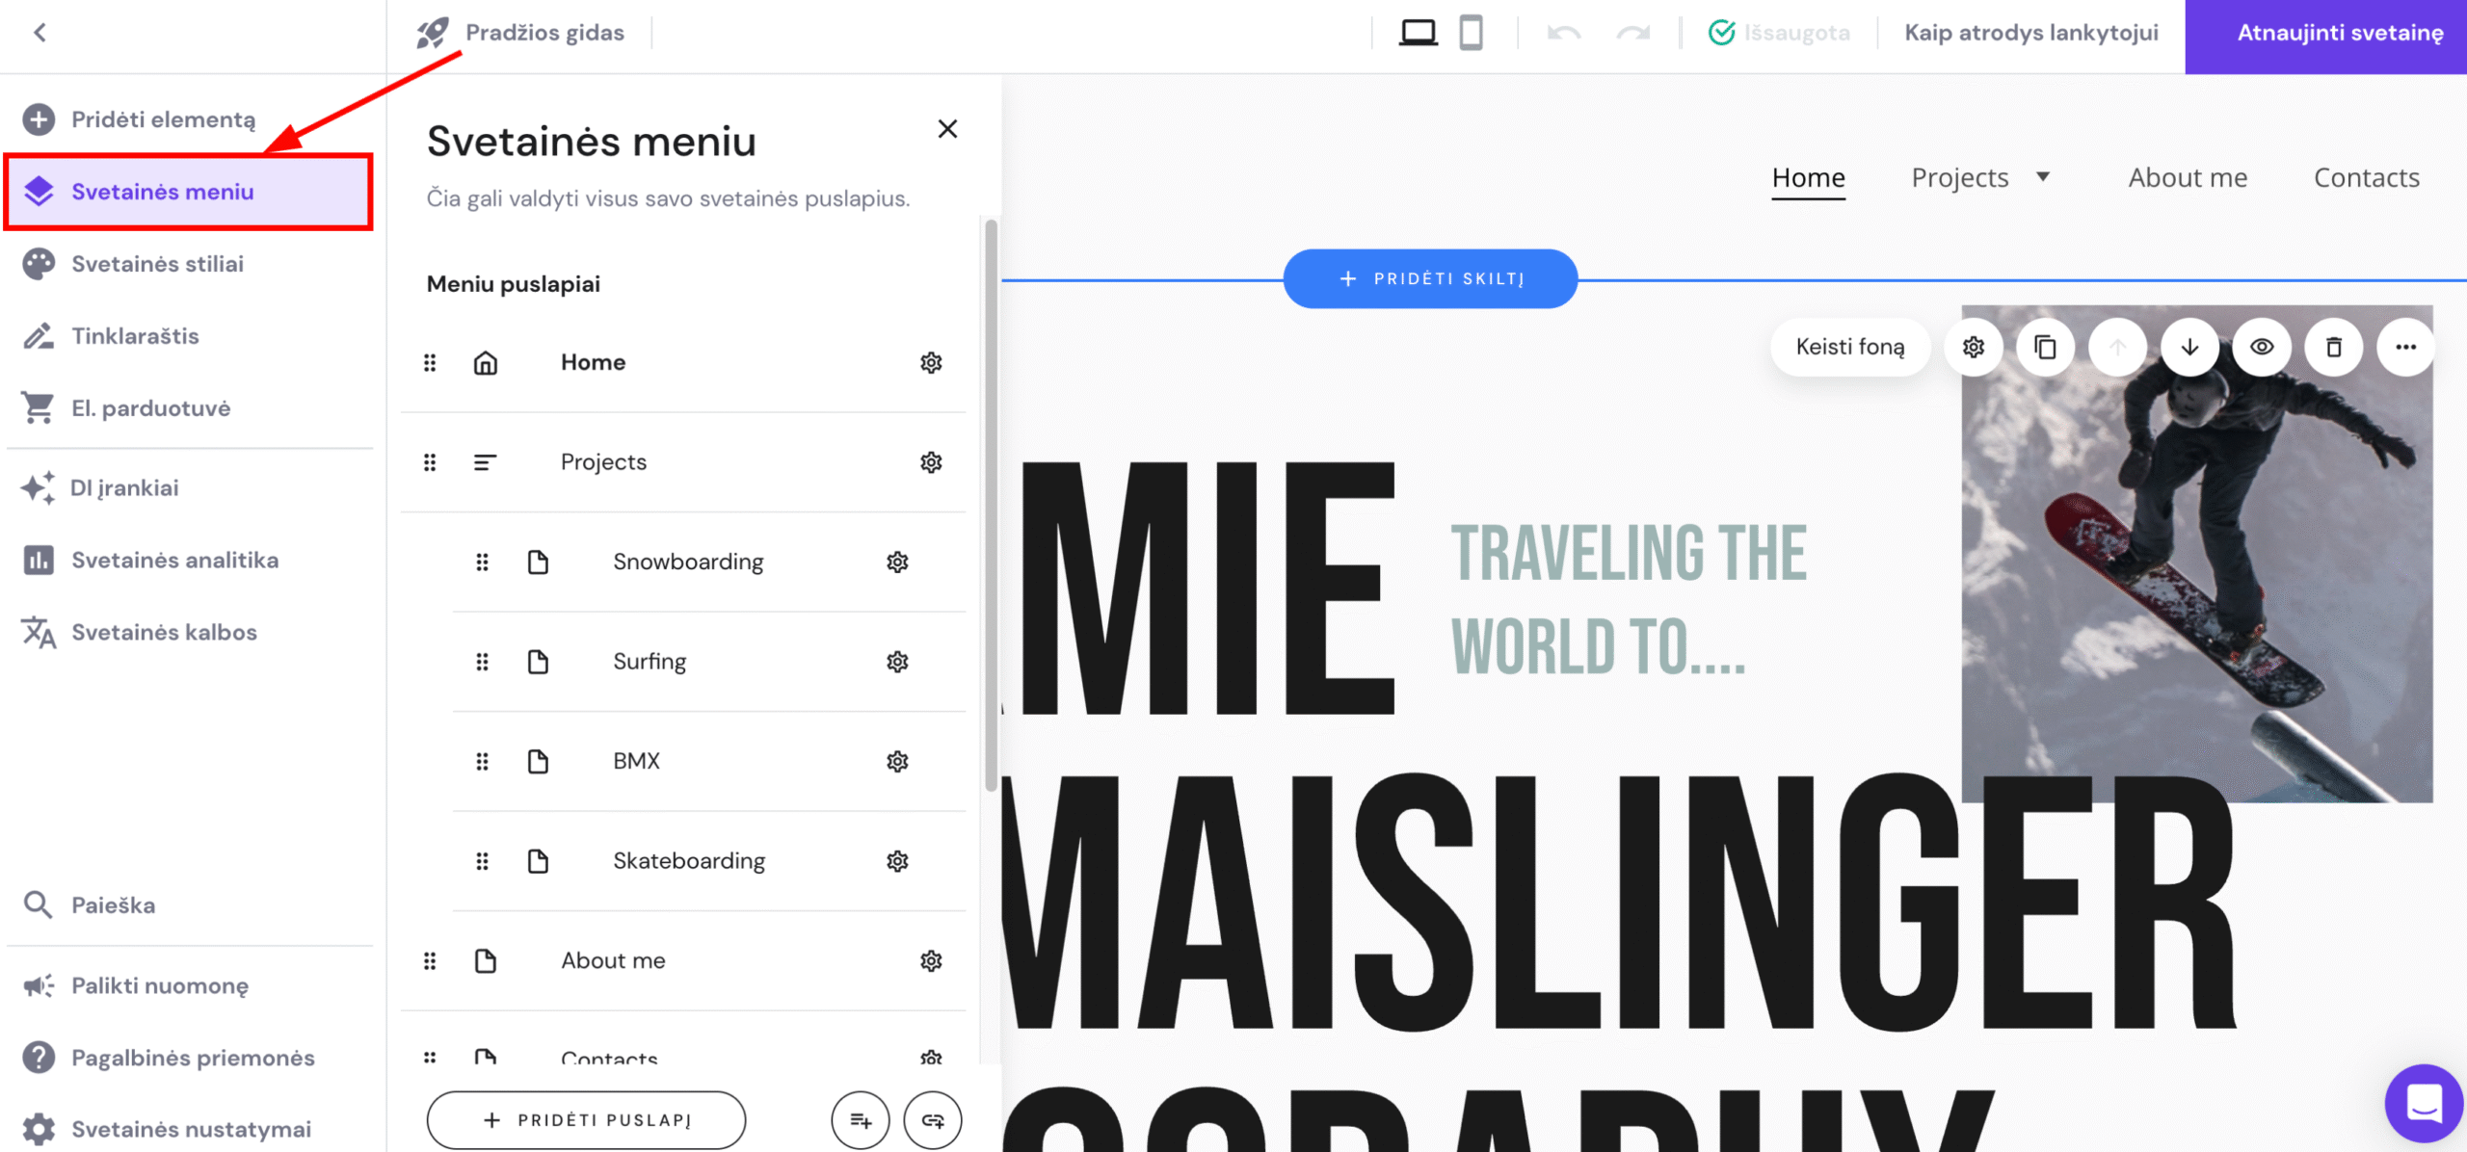Image resolution: width=2467 pixels, height=1152 pixels.
Task: Click add dropdown icon in the menu panel footer
Action: 861,1120
